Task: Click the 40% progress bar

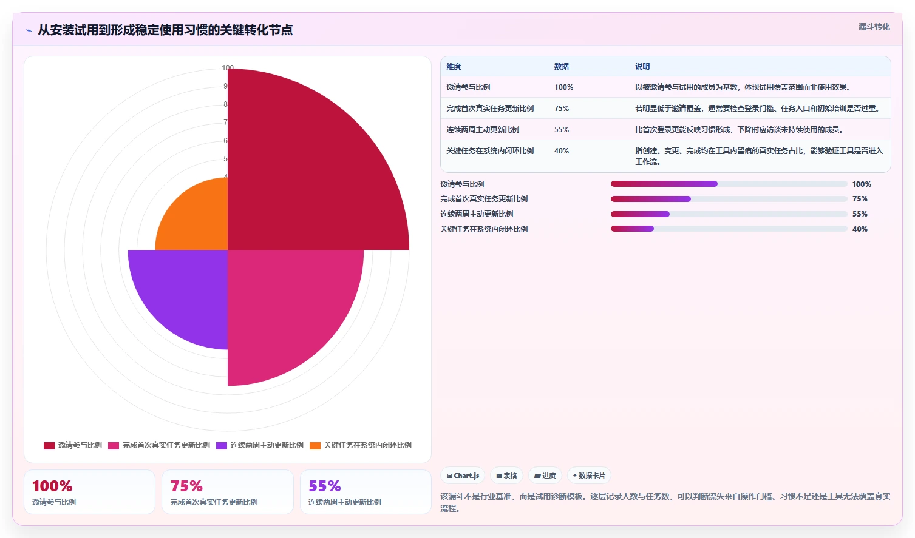Action: coord(729,229)
